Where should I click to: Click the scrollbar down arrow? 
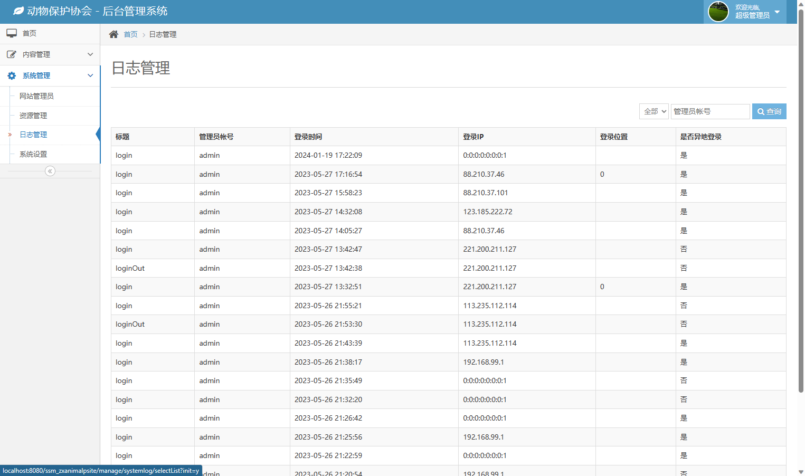click(801, 472)
